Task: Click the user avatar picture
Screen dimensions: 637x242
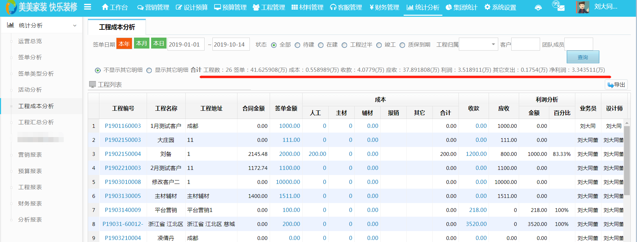Action: 582,7
